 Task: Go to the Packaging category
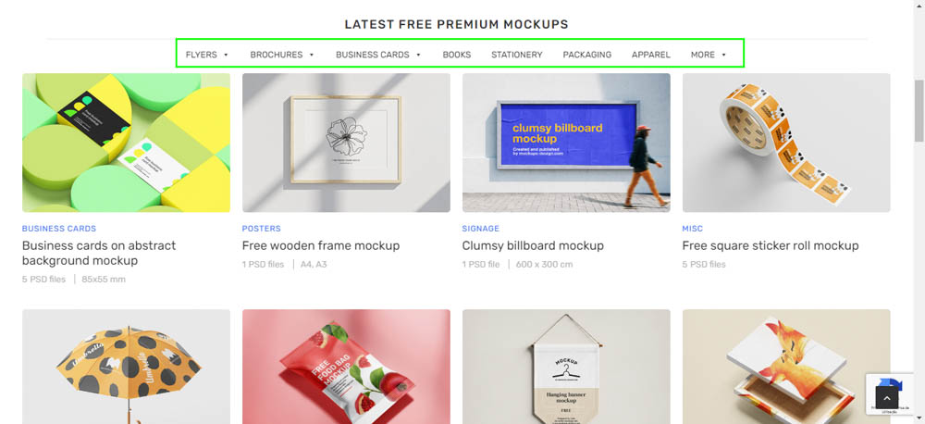click(587, 55)
